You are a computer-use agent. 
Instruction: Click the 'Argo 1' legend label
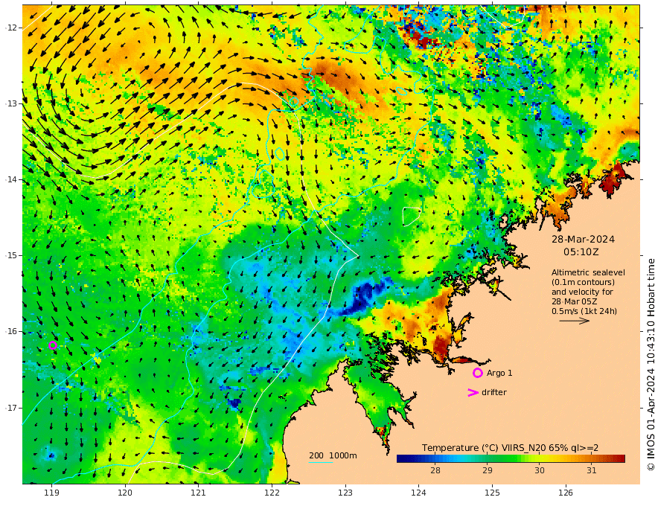[499, 373]
